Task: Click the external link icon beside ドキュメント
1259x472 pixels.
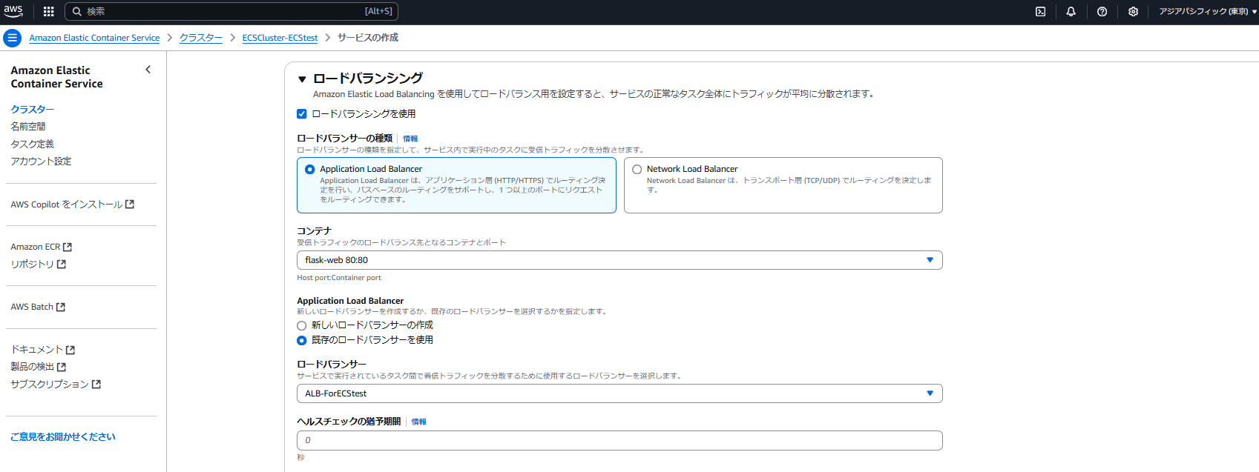Action: pos(70,350)
